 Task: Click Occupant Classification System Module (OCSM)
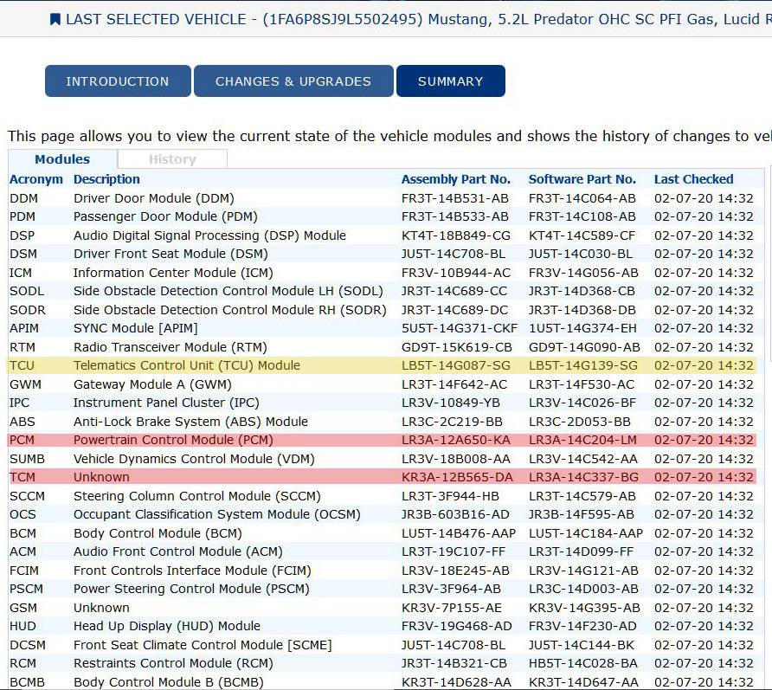coord(217,514)
